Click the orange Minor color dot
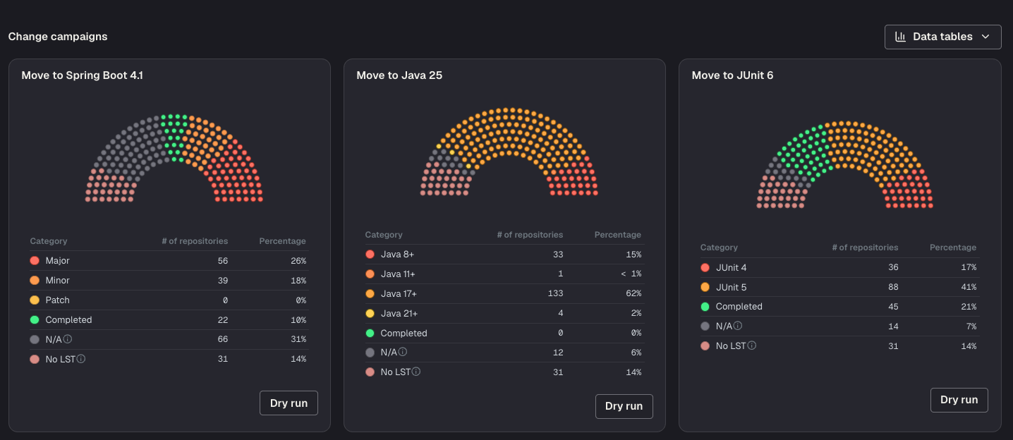 [x=35, y=281]
